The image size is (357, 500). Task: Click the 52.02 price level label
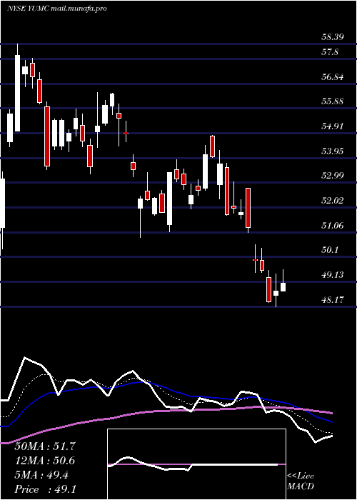pos(333,201)
